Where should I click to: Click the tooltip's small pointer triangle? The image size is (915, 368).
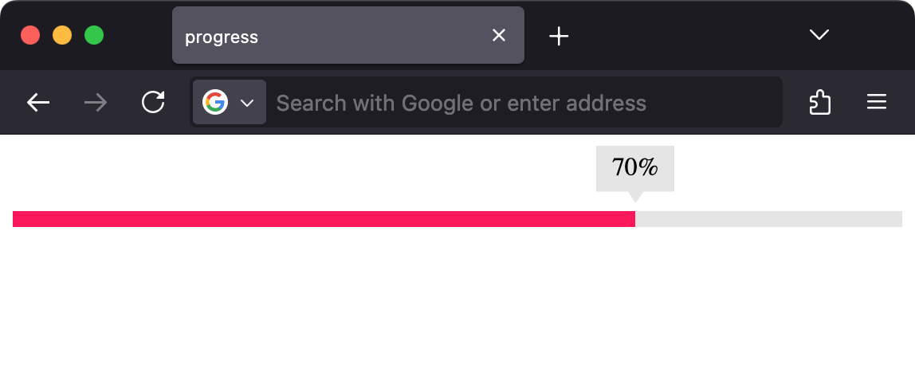click(x=635, y=197)
